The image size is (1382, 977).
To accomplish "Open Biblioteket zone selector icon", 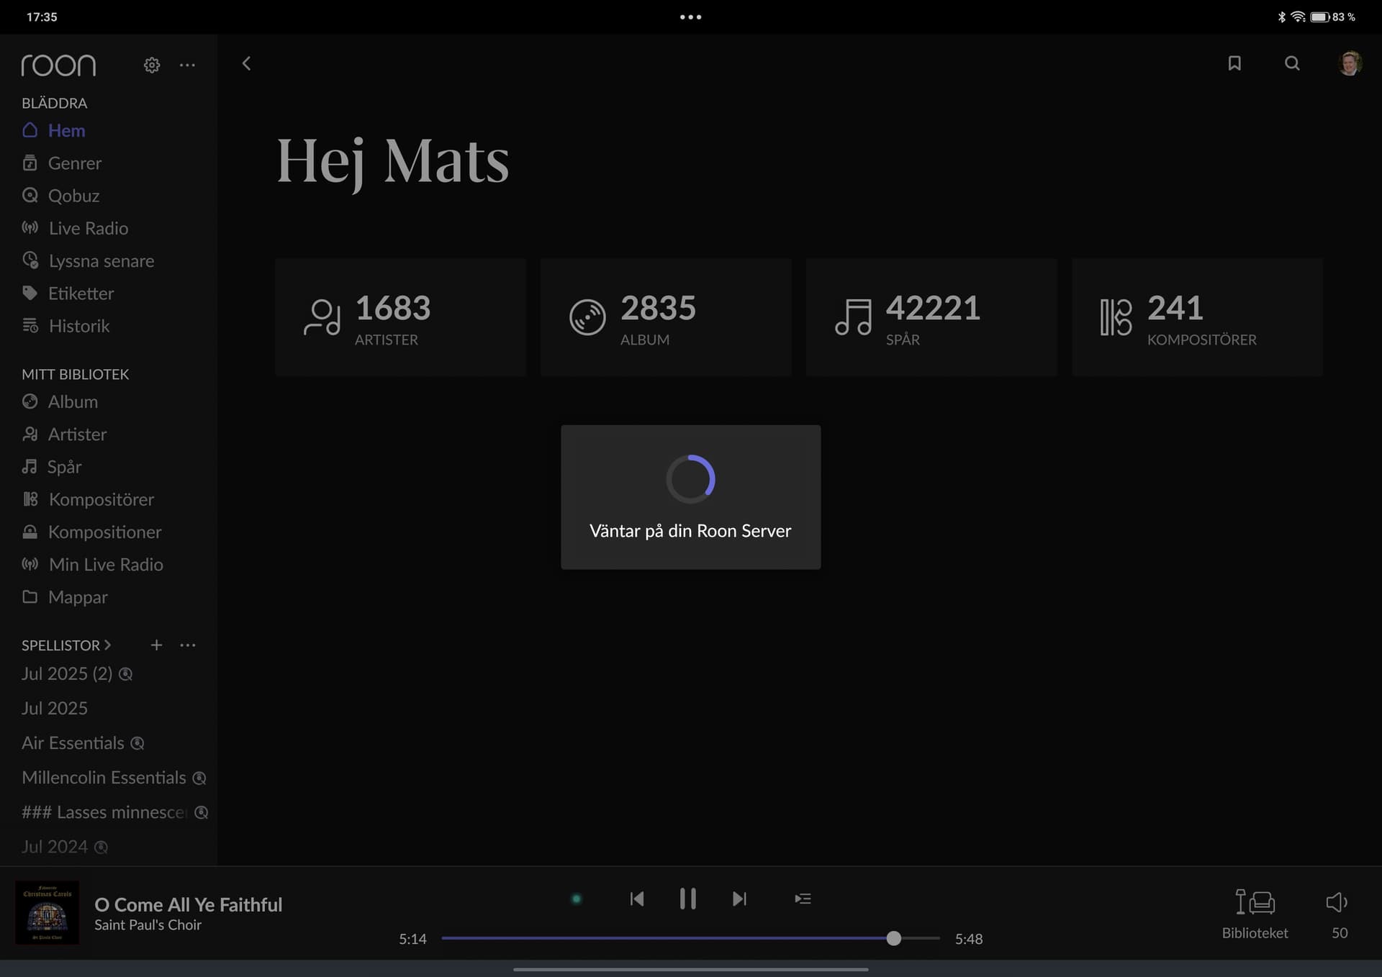I will (x=1255, y=902).
